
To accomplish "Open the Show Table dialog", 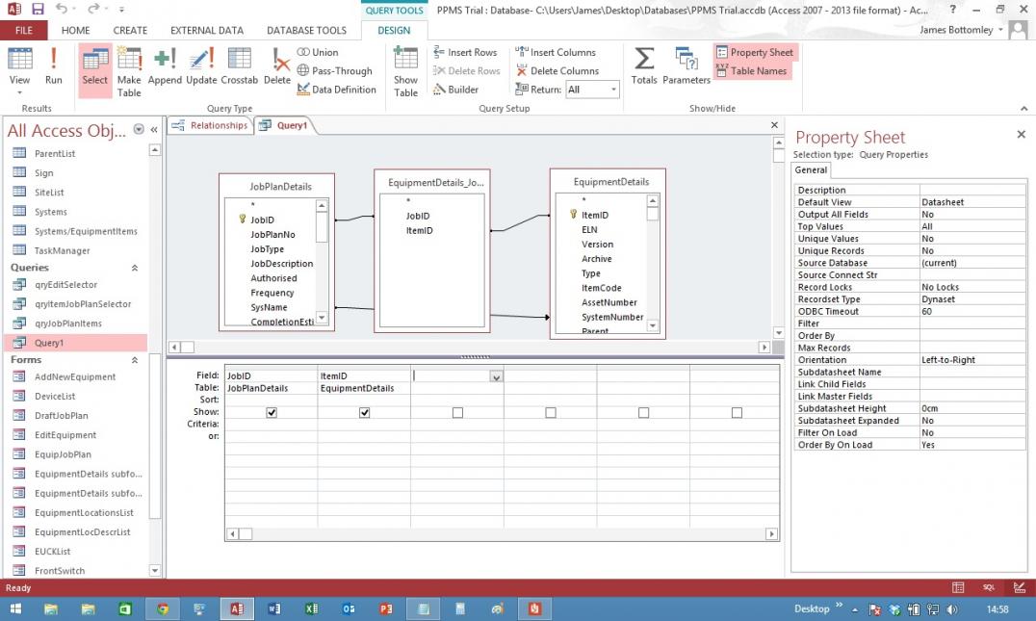I will (x=405, y=71).
